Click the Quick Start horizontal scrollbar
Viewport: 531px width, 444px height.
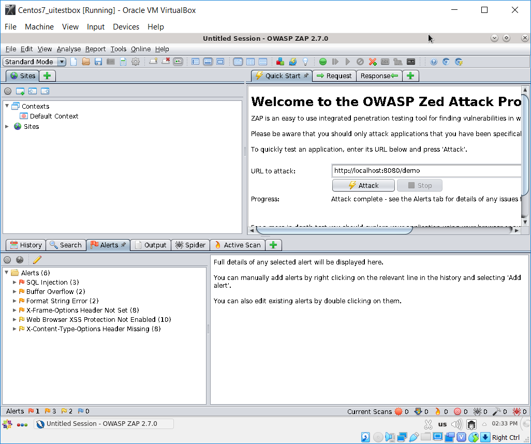(x=334, y=230)
